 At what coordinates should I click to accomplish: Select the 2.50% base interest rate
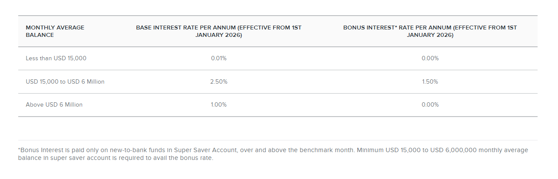(x=219, y=81)
